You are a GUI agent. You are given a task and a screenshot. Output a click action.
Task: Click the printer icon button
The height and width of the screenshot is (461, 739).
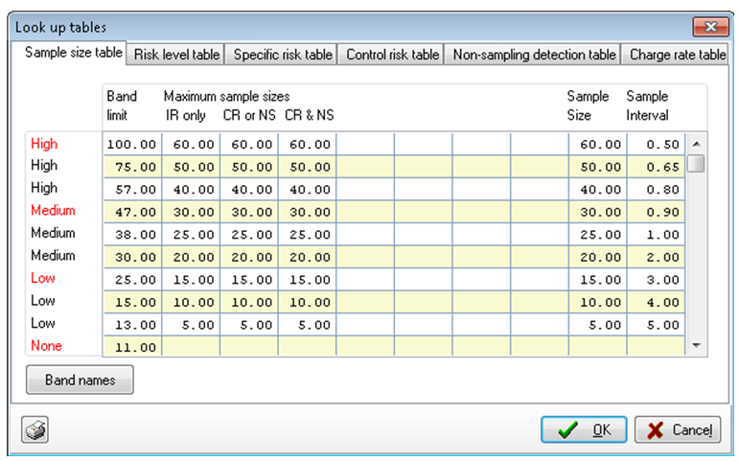[35, 429]
